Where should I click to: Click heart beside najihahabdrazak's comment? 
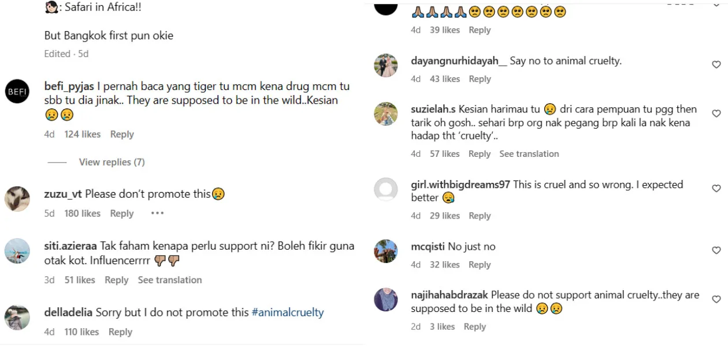click(x=716, y=299)
